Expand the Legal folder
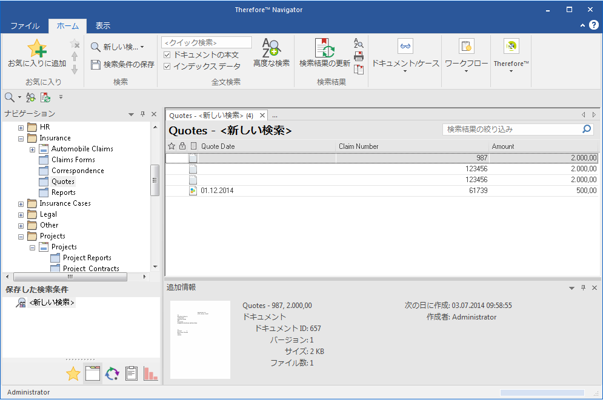 tap(21, 215)
